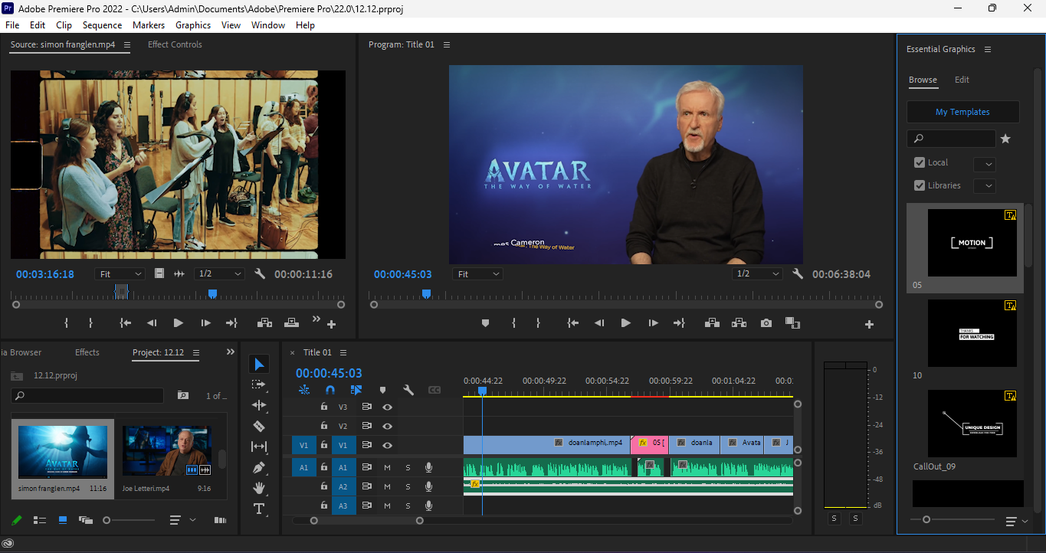Click the favorites star in Essential Graphics

point(1005,139)
